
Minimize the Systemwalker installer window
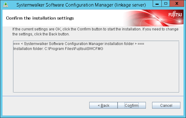[157, 3]
